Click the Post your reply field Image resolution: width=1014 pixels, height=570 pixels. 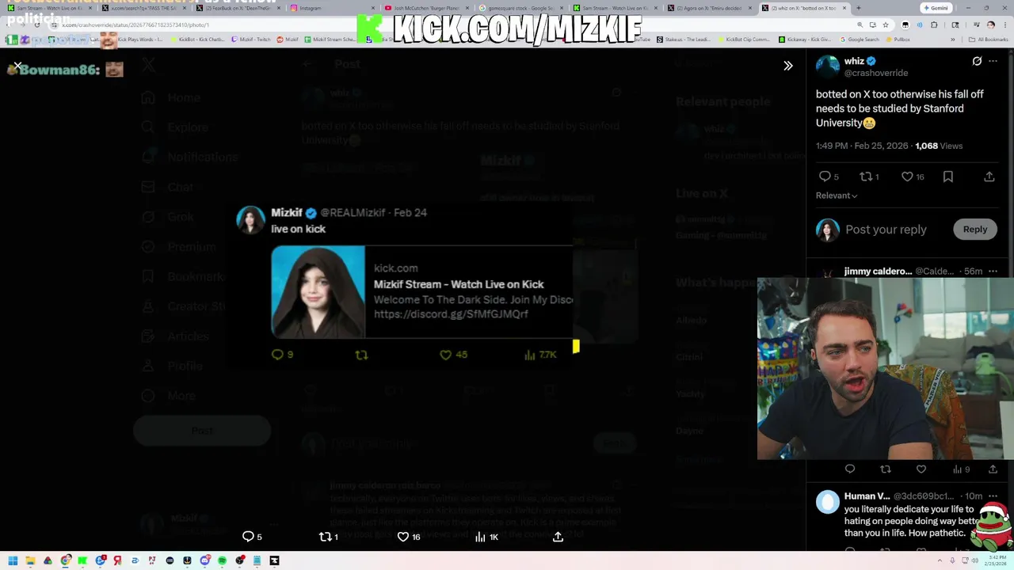886,230
